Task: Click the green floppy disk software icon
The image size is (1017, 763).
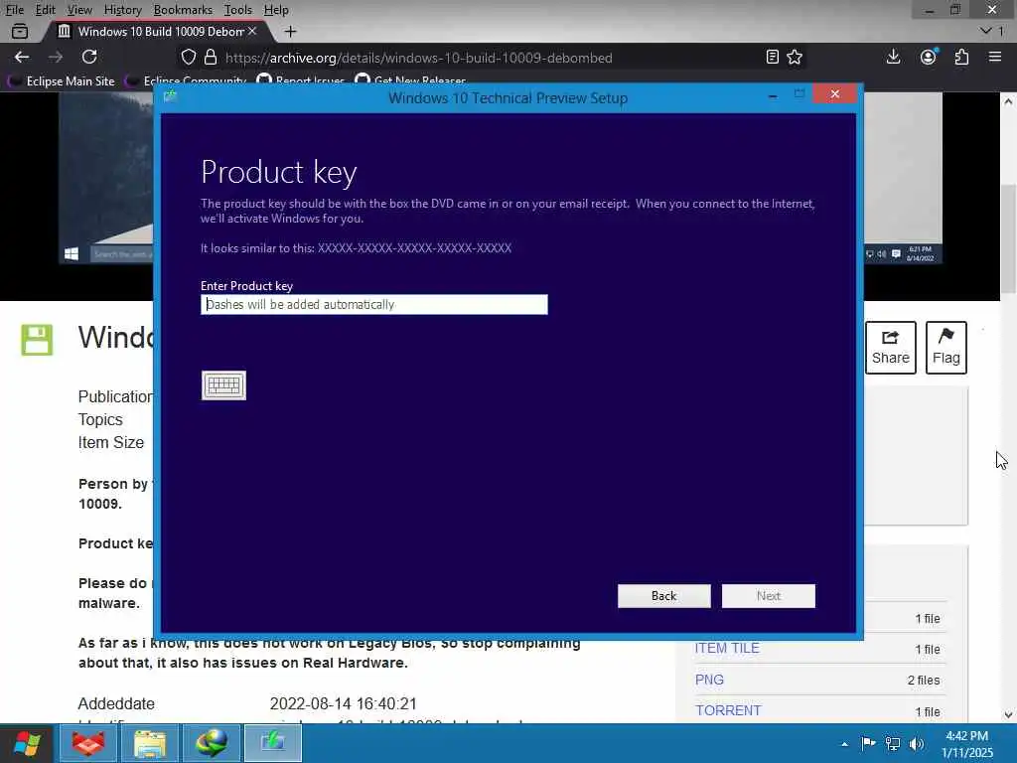Action: click(37, 340)
